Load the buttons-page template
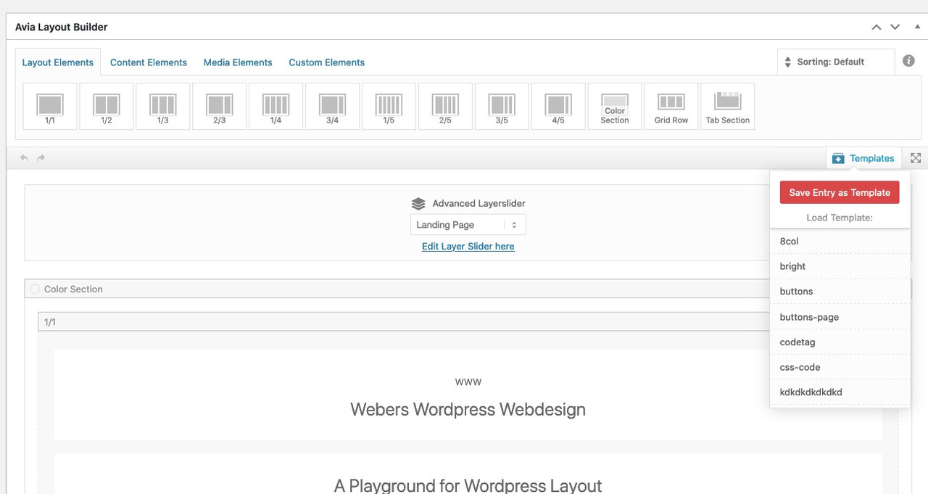This screenshot has height=494, width=928. [840, 317]
